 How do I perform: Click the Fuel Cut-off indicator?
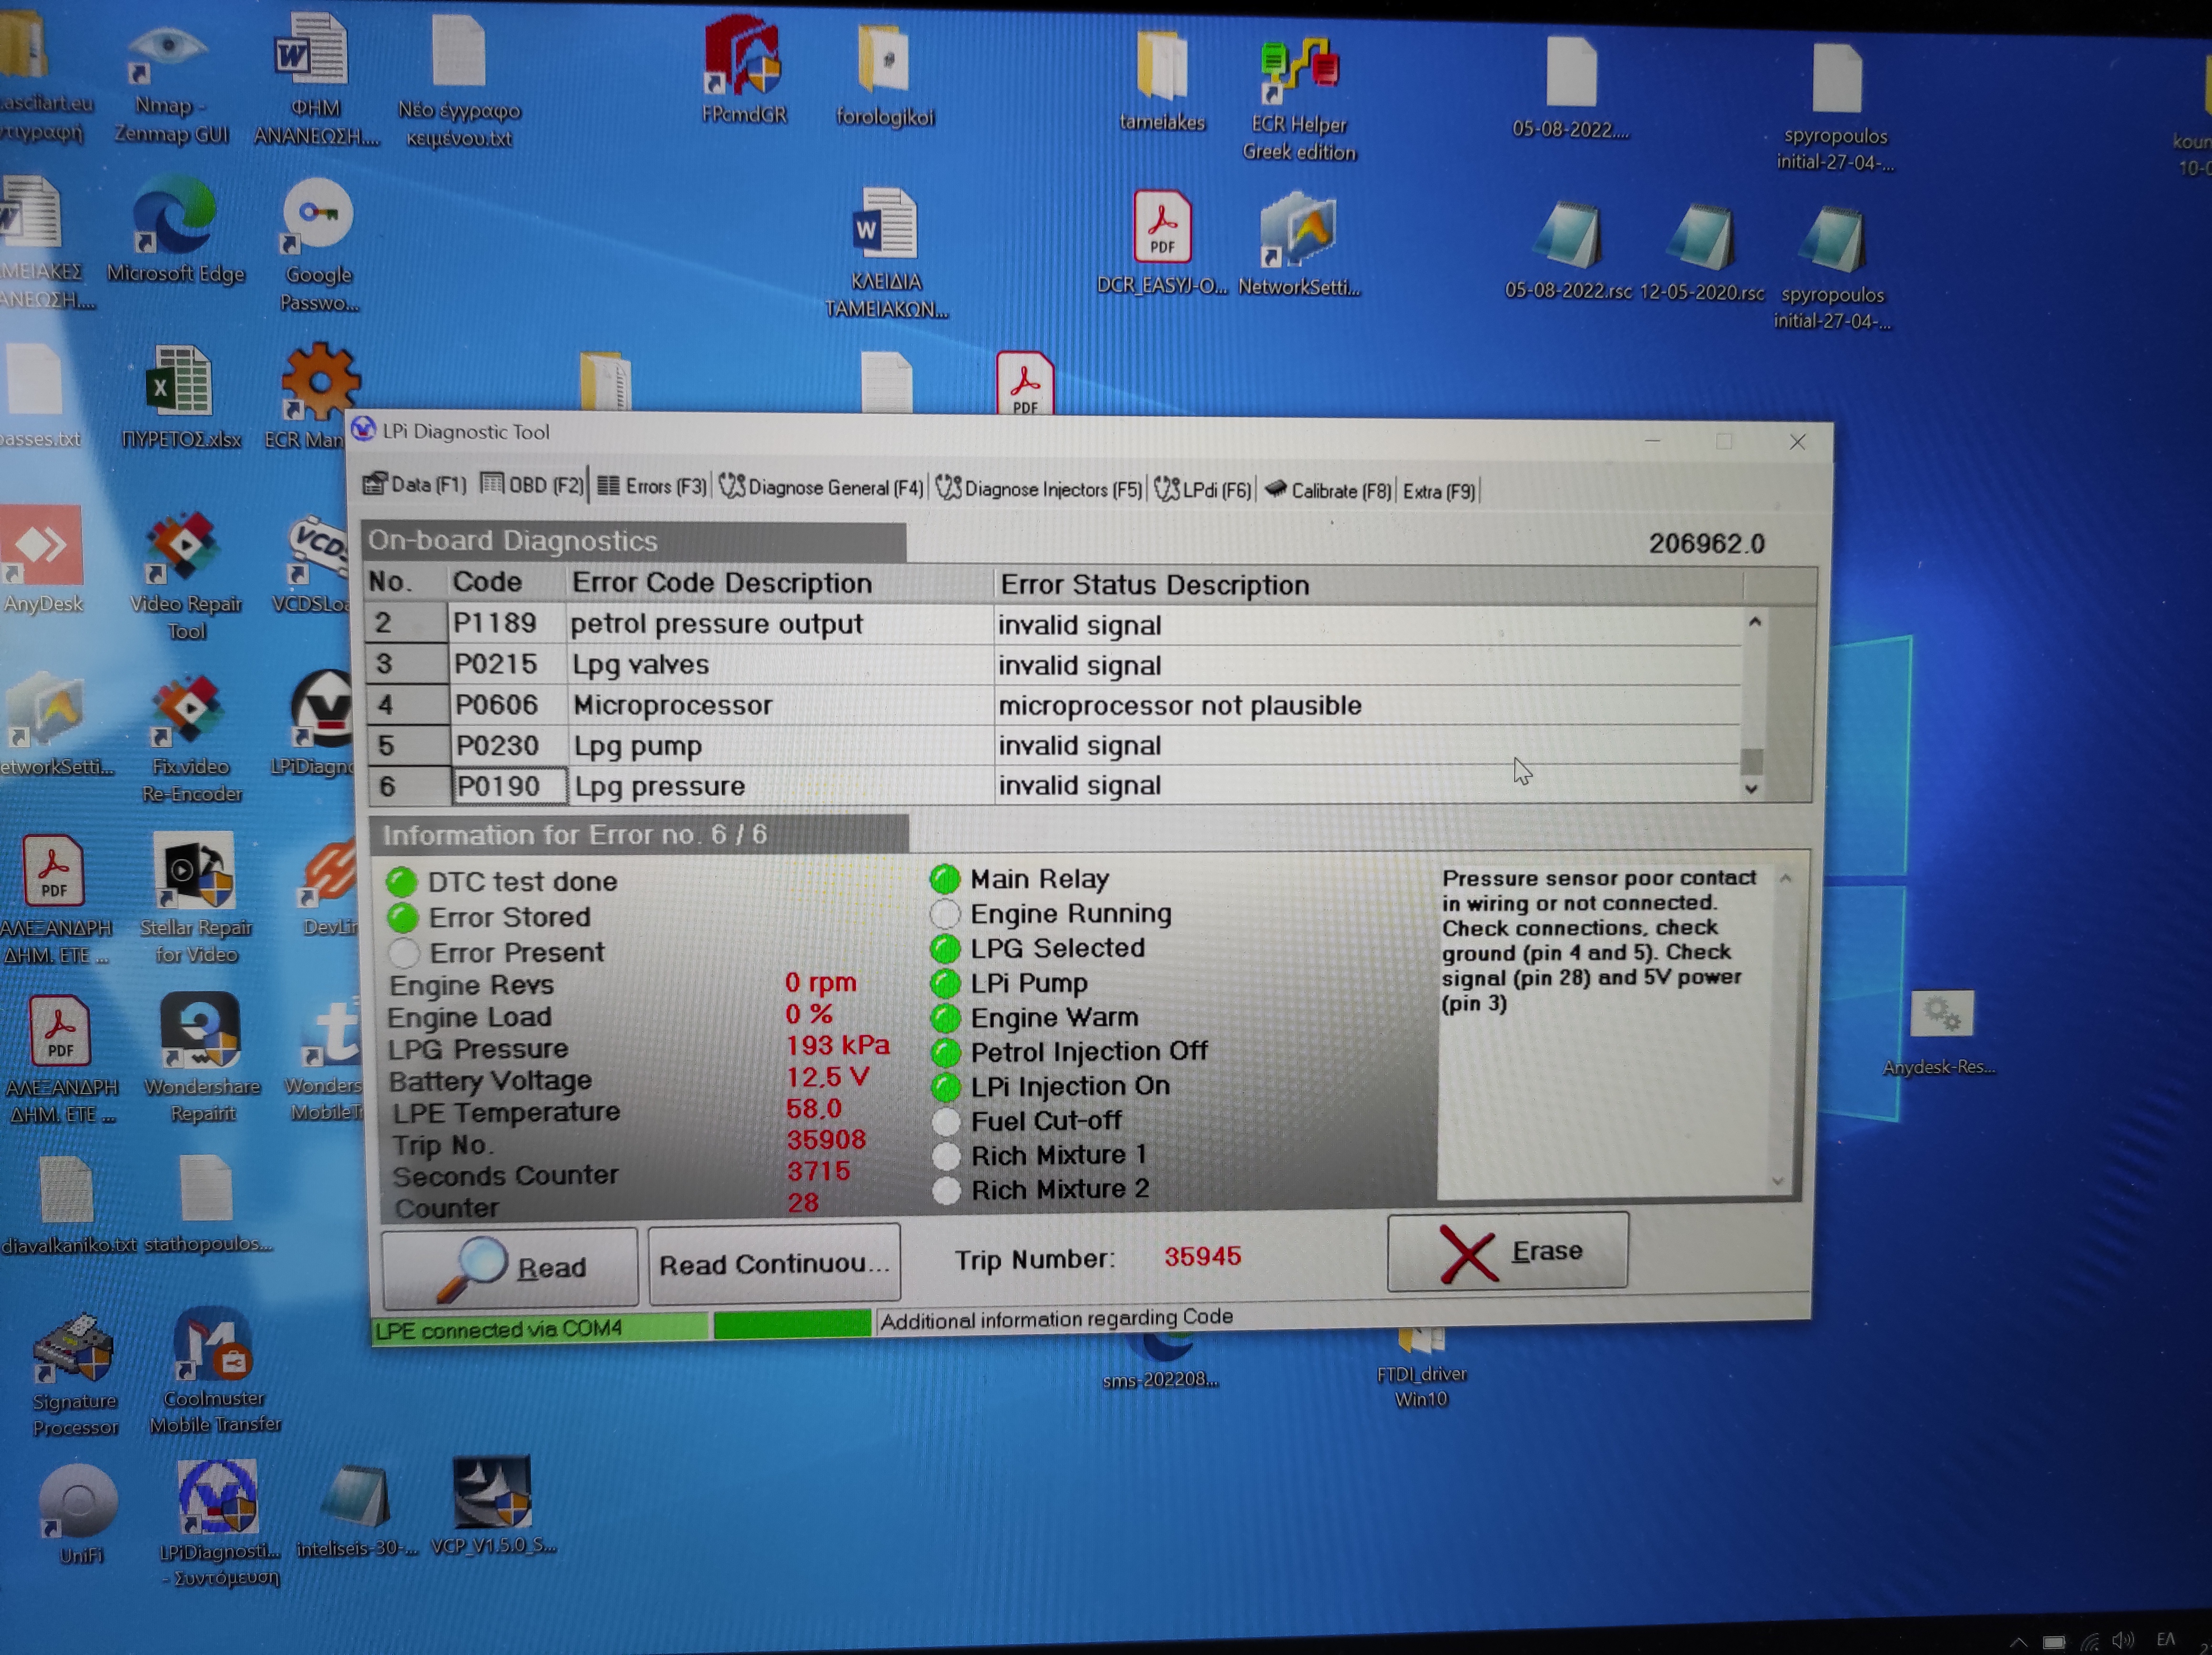click(946, 1122)
